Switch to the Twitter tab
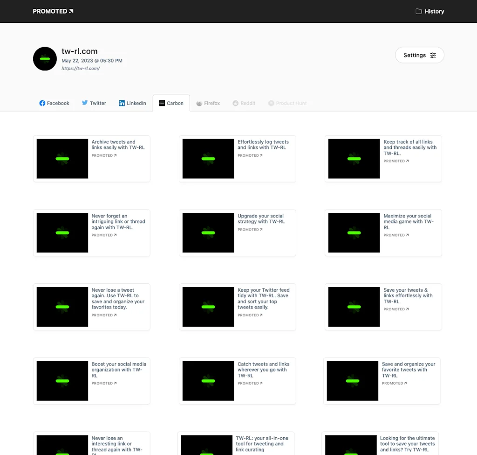 tap(94, 103)
